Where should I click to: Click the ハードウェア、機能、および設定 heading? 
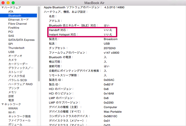(66, 12)
